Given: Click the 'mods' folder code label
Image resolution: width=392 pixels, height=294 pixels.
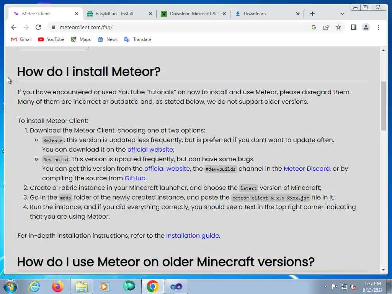Looking at the screenshot, I should click(65, 198).
